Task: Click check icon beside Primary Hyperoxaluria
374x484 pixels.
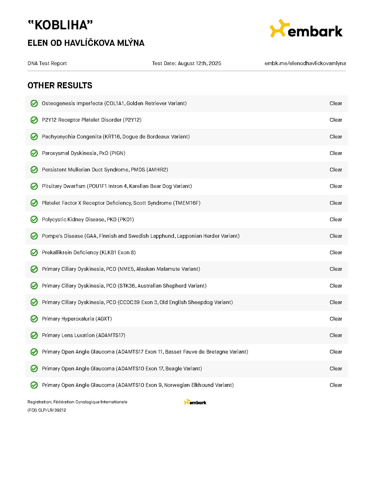Action: pyautogui.click(x=34, y=319)
